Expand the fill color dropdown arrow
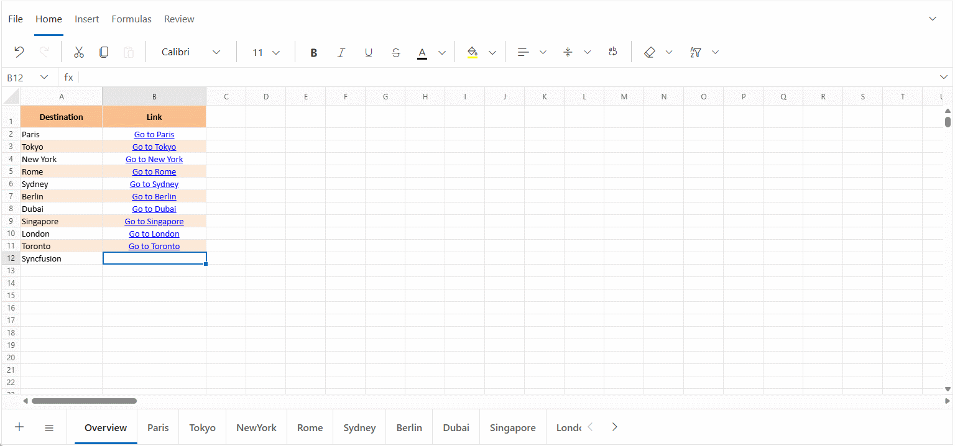This screenshot has width=955, height=446. [492, 52]
